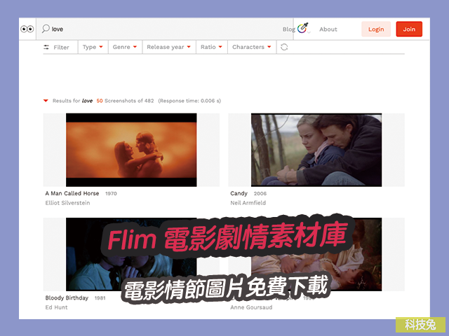Click director name Neil Armfield
449x336 pixels.
pos(248,203)
